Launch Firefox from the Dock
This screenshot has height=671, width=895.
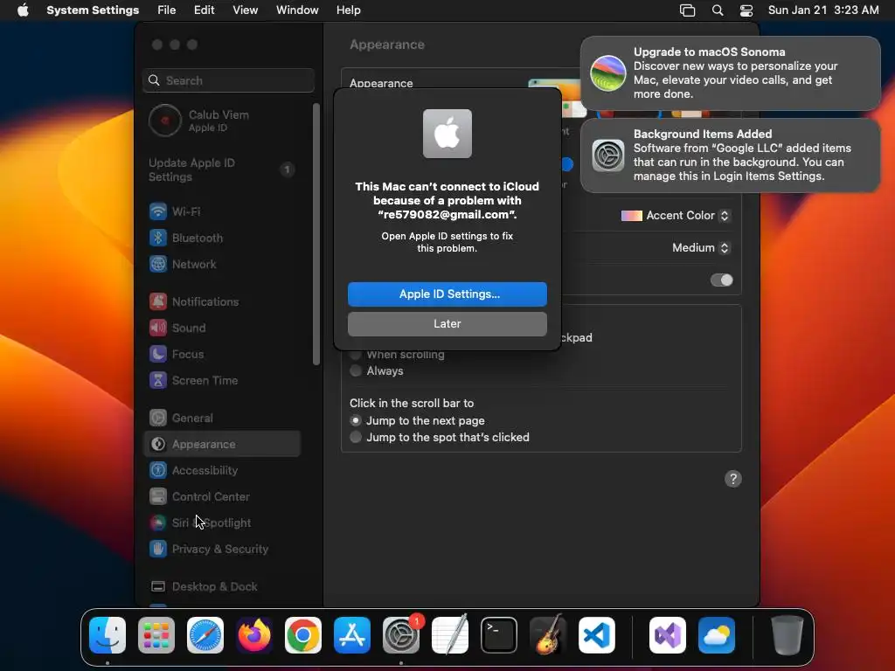(x=254, y=635)
